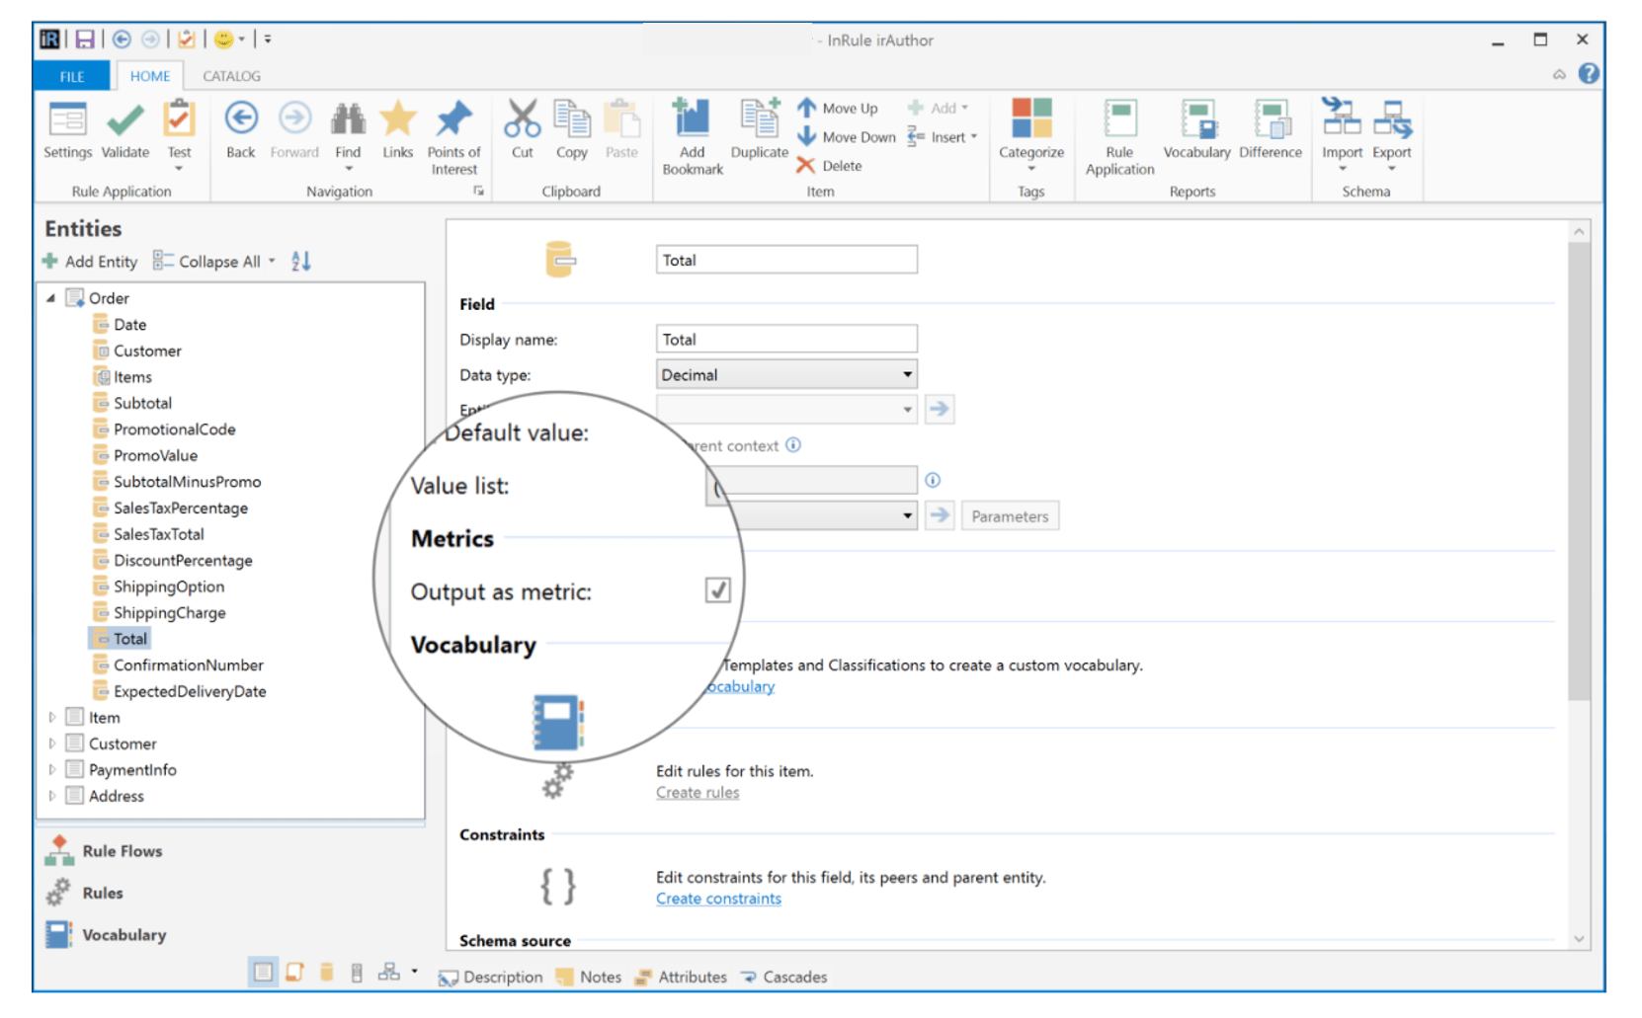Click the info icon next to default value
The image size is (1642, 1018).
pyautogui.click(x=933, y=480)
